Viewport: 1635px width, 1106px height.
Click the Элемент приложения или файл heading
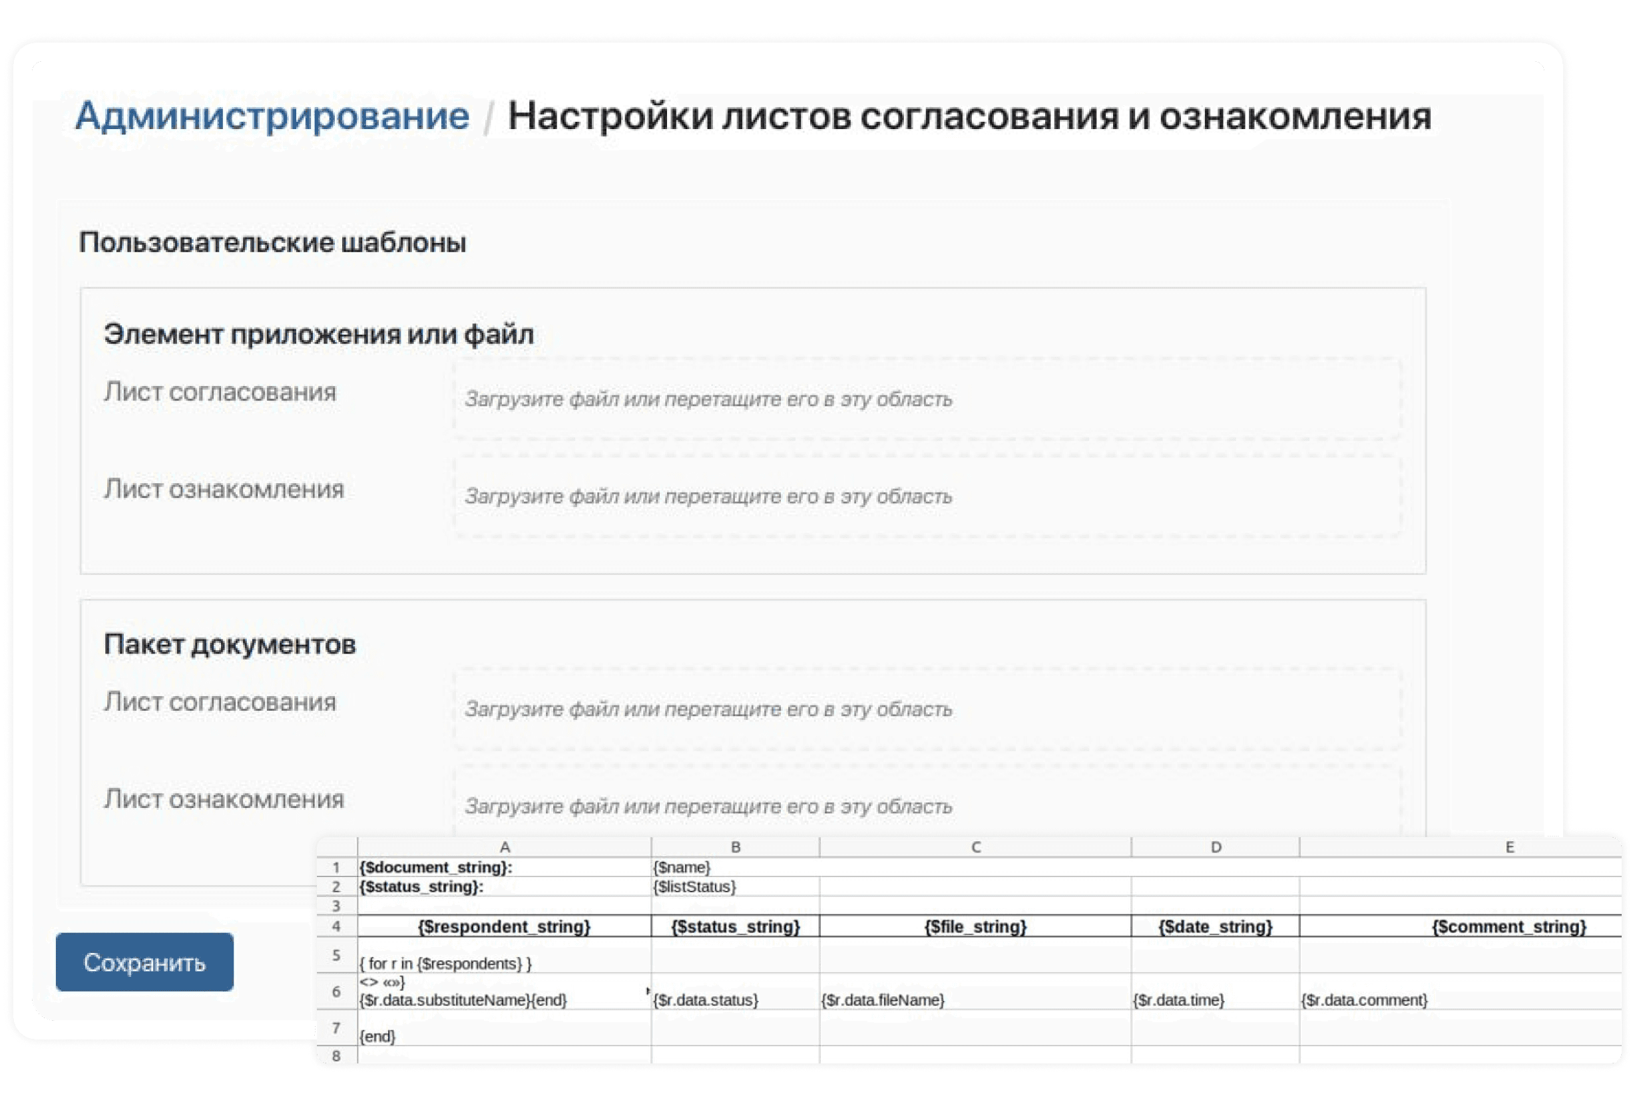319,334
